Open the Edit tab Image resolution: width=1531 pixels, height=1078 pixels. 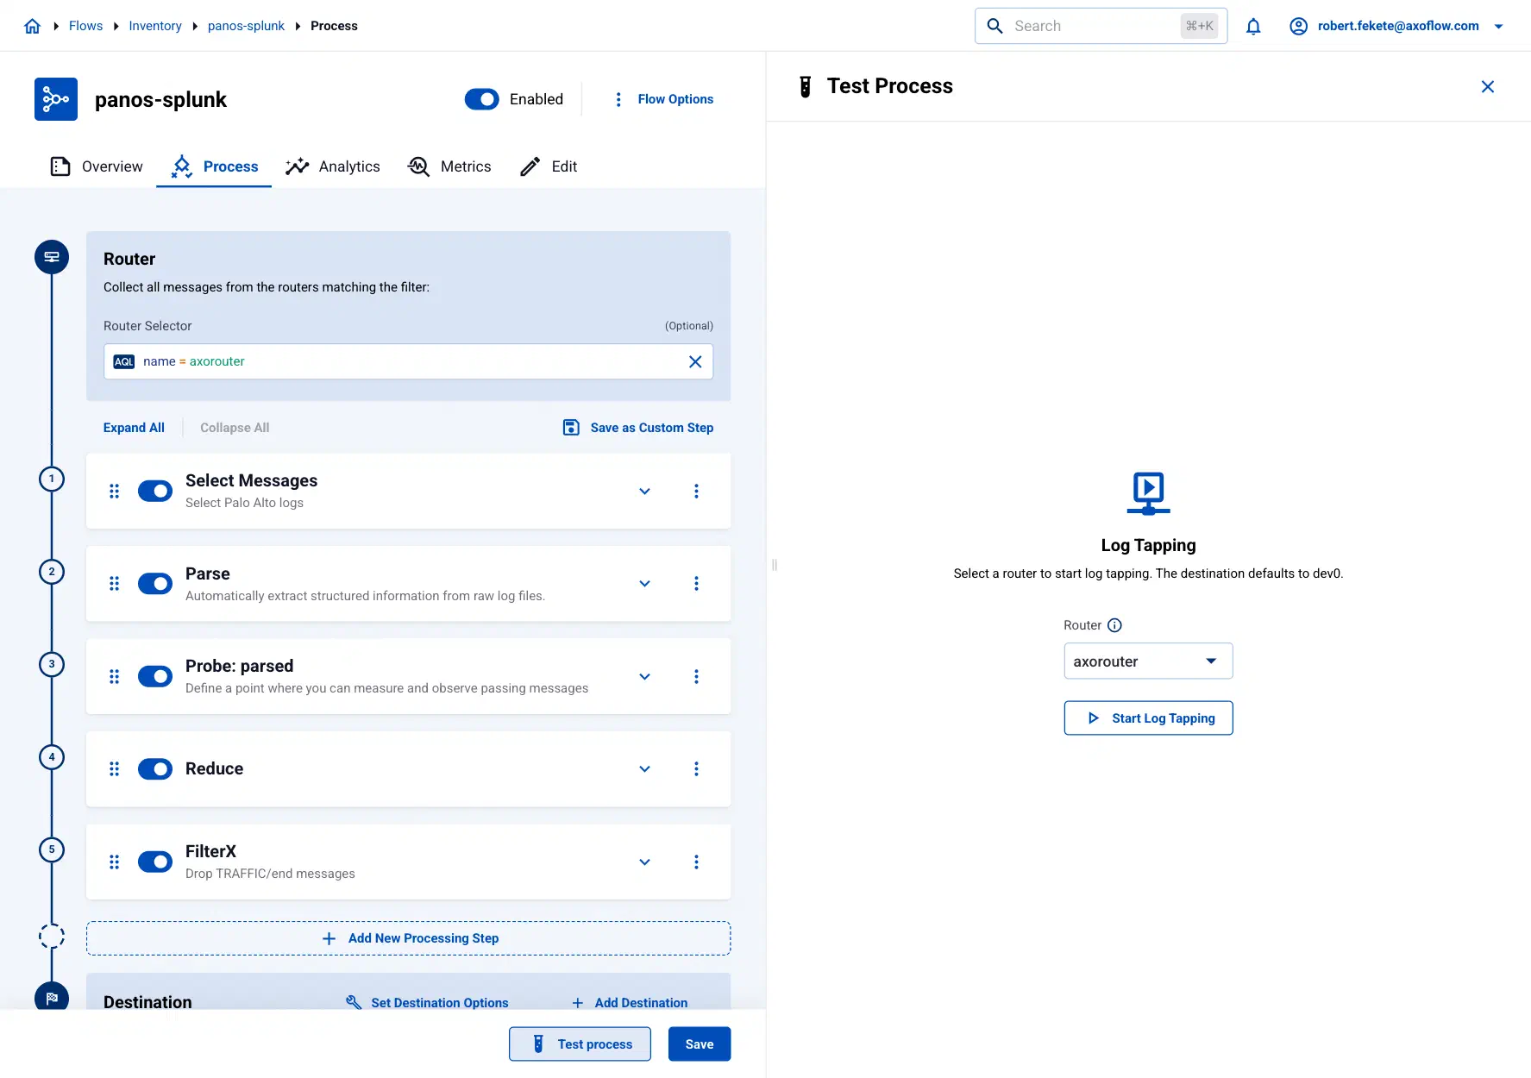549,166
